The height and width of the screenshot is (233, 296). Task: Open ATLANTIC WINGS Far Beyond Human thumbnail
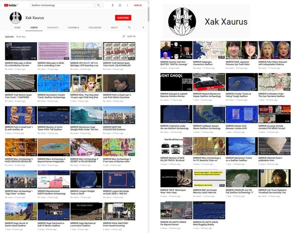pyautogui.click(x=176, y=210)
